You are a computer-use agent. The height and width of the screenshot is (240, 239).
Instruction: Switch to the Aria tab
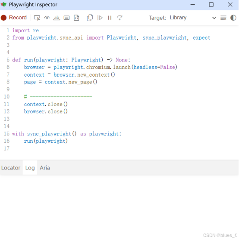[x=45, y=168]
